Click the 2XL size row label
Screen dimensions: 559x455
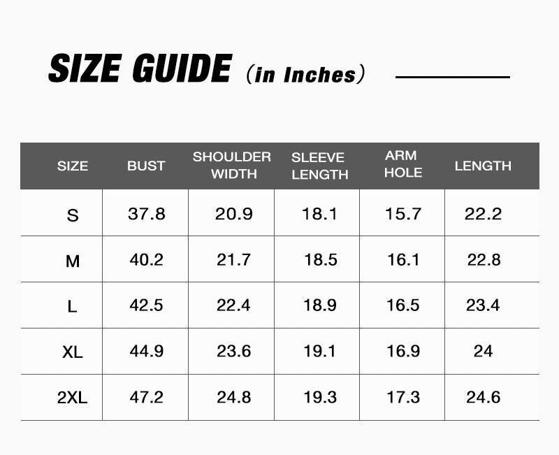73,398
